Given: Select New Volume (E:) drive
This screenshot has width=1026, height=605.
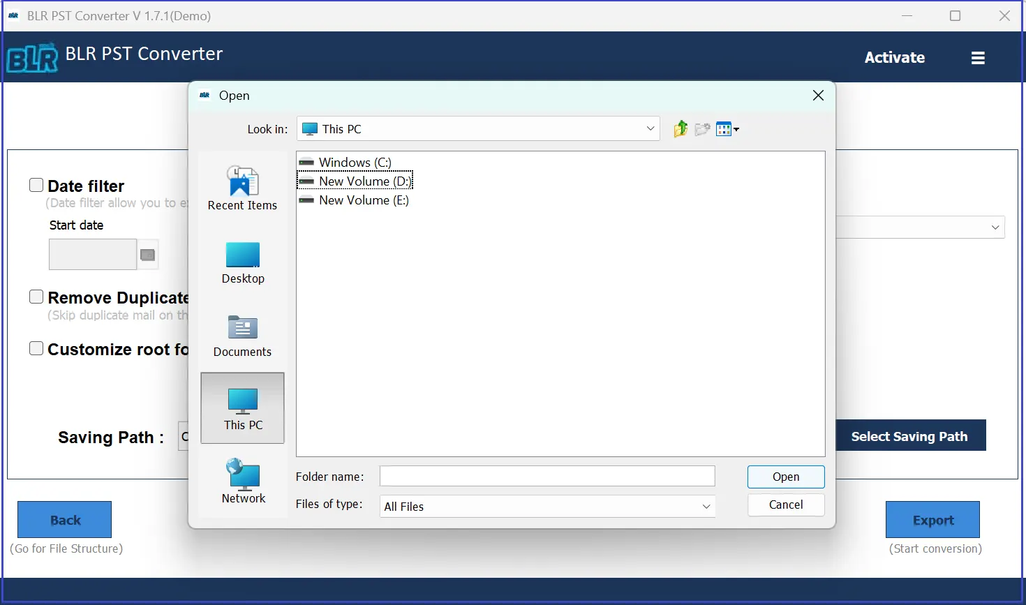Looking at the screenshot, I should pyautogui.click(x=363, y=200).
